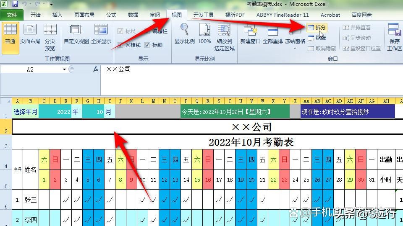The width and height of the screenshot is (403, 226).
Task: Click Synchronous Scrolling (同步滚动)
Action: pos(356,38)
